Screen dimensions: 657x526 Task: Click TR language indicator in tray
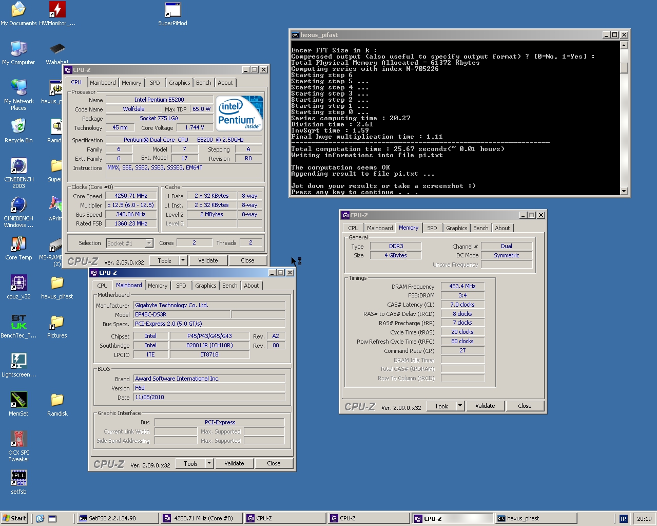tap(623, 518)
